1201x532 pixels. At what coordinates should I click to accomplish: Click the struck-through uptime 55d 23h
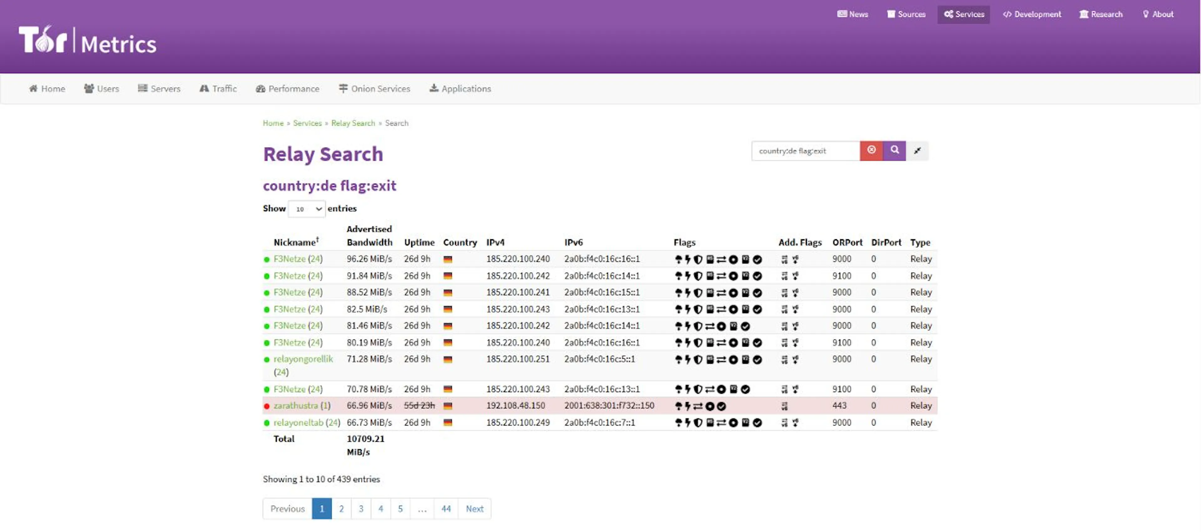419,406
